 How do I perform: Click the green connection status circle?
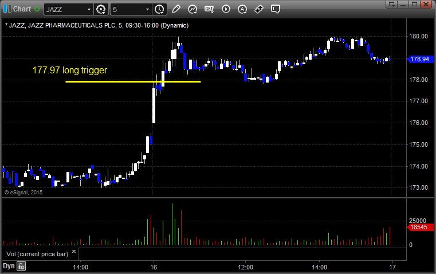coord(37,9)
